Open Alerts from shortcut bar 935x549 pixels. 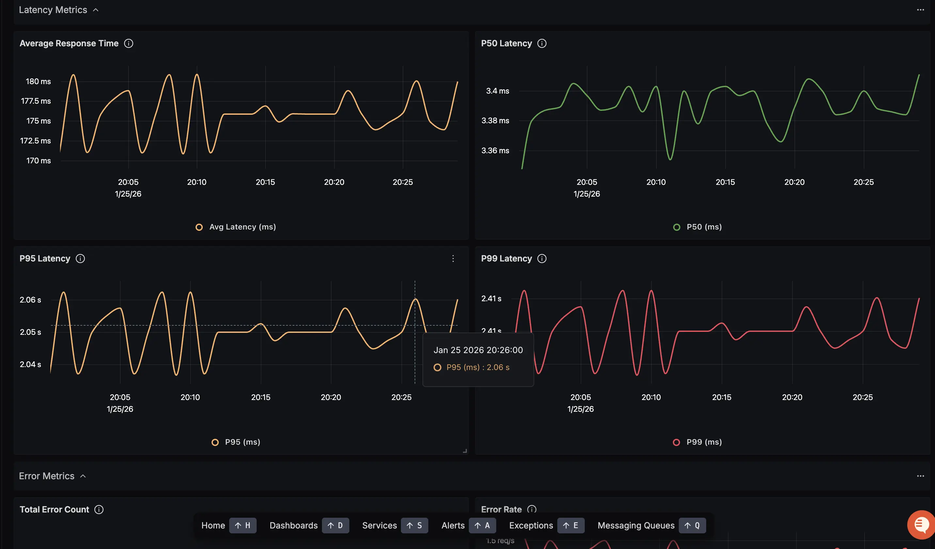(x=453, y=525)
